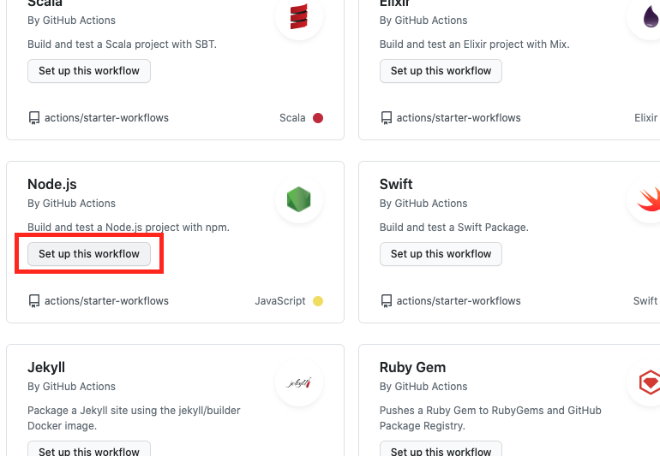Click the Scala logo icon
The width and height of the screenshot is (660, 456).
(298, 17)
